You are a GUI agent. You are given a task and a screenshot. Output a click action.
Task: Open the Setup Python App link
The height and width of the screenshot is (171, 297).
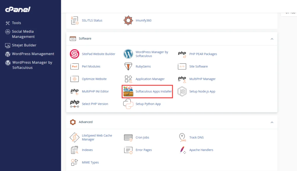(148, 104)
